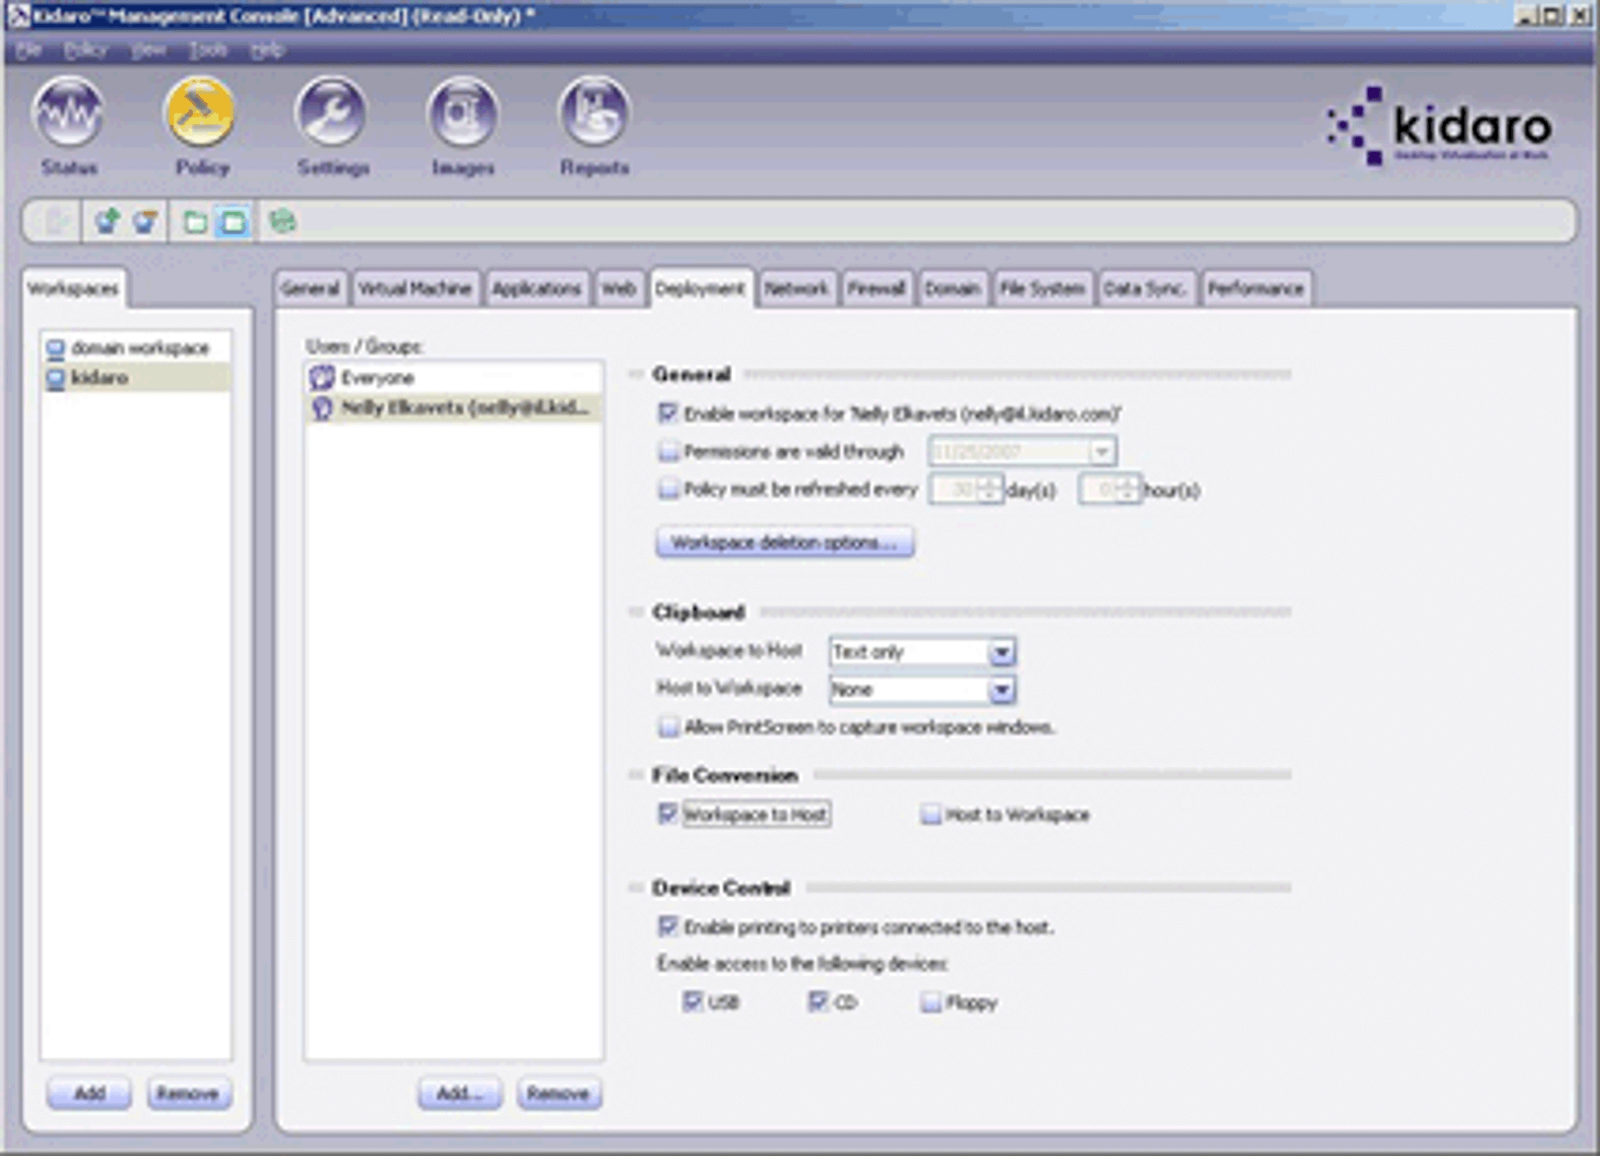Screen dimensions: 1600x1156
Task: Click the Nelly Elkayets user icon
Action: tap(322, 408)
